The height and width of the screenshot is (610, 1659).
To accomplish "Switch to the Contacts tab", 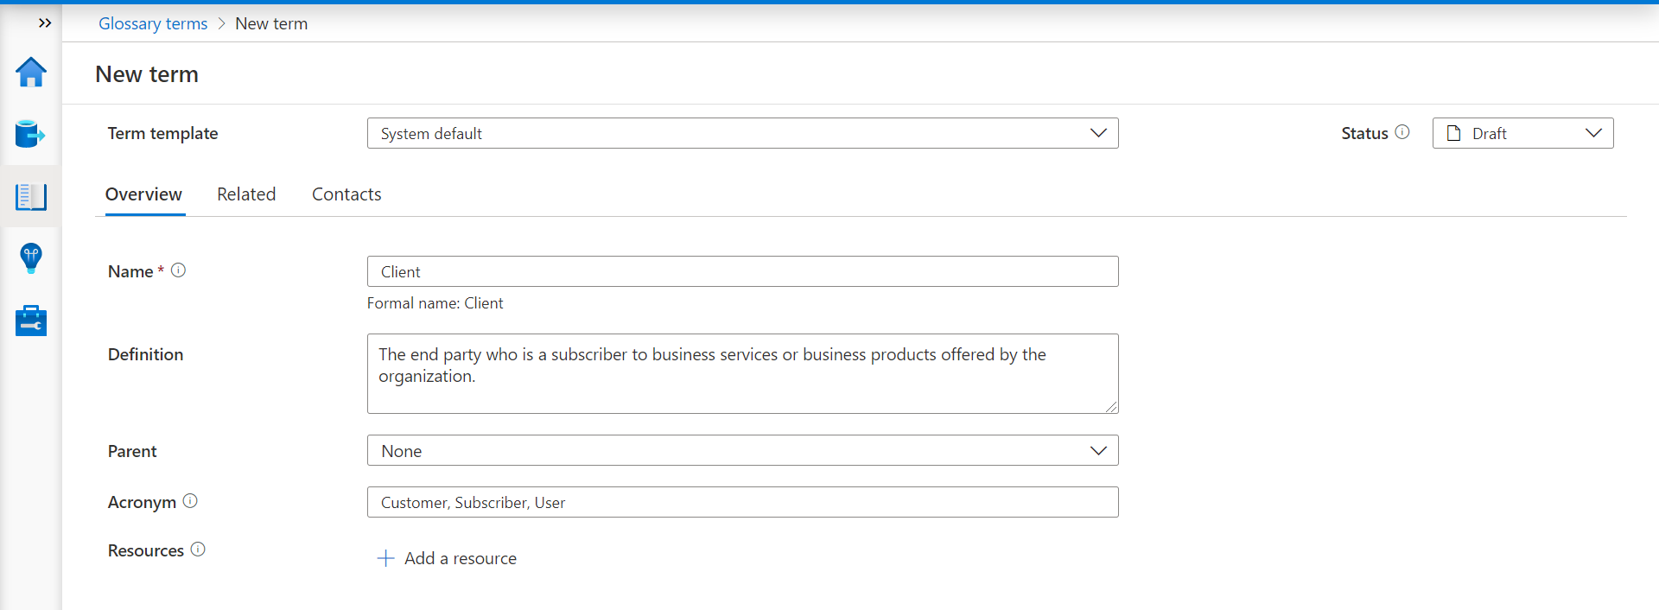I will click(346, 194).
